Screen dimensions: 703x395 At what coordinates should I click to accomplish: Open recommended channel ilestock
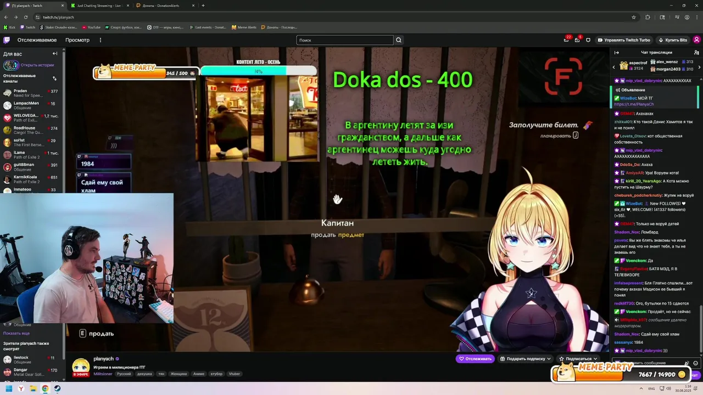tap(32, 359)
